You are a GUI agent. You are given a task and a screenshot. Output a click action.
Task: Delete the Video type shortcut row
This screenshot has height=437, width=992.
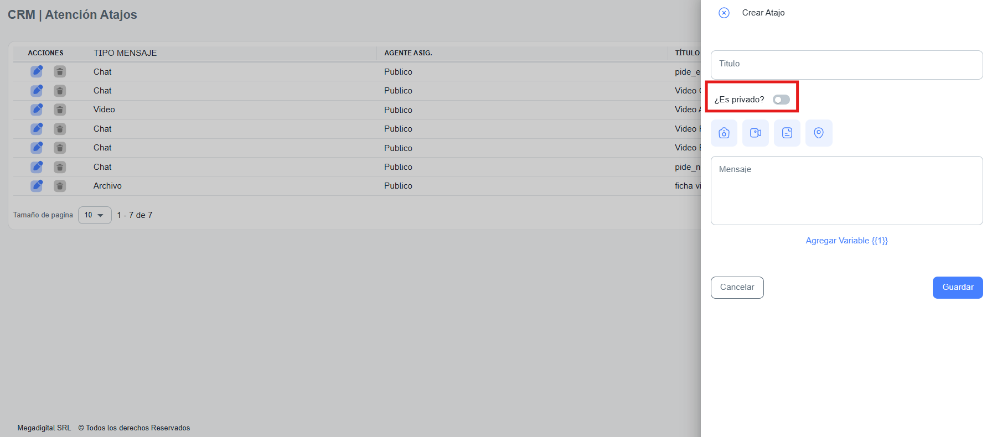pos(60,110)
